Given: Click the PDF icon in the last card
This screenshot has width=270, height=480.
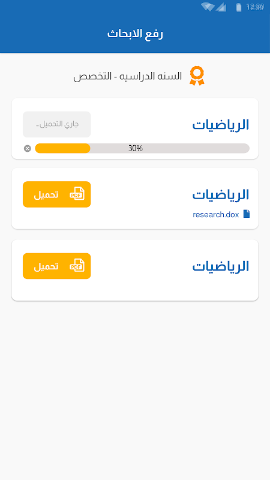Looking at the screenshot, I should [x=77, y=266].
